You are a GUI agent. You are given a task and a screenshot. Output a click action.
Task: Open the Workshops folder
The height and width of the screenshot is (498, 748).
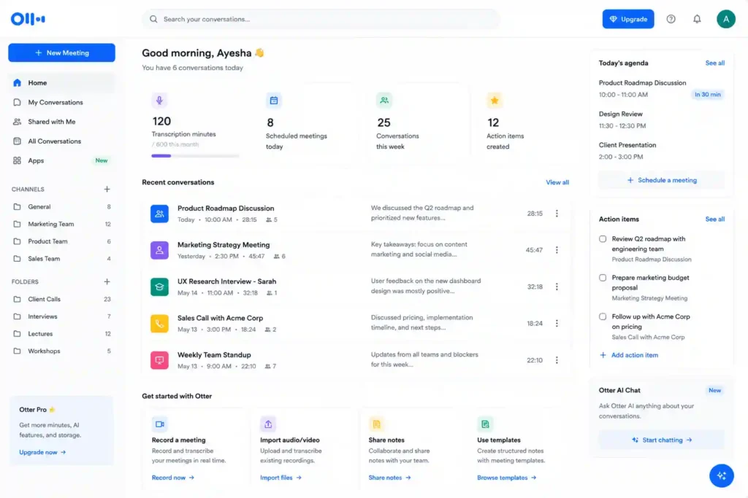point(61,351)
